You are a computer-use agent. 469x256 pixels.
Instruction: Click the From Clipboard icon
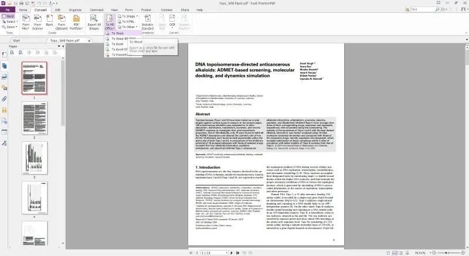62,22
